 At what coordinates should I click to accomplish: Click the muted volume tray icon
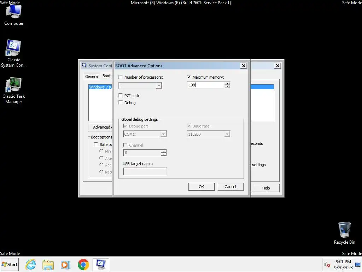(327, 265)
